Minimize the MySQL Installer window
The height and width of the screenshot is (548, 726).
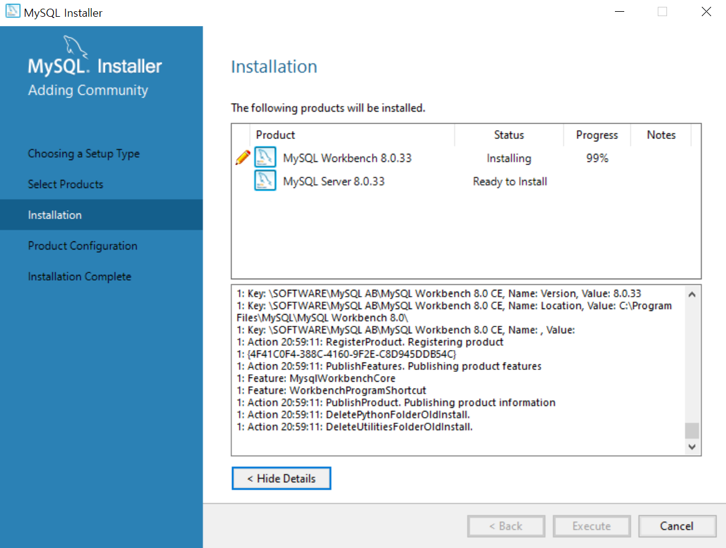(x=619, y=12)
